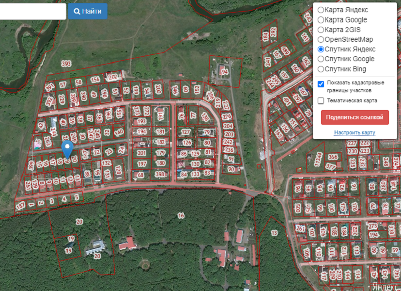Viewport: 401px width, 291px height.
Task: Click the blue location marker pin
Action: coord(68,149)
